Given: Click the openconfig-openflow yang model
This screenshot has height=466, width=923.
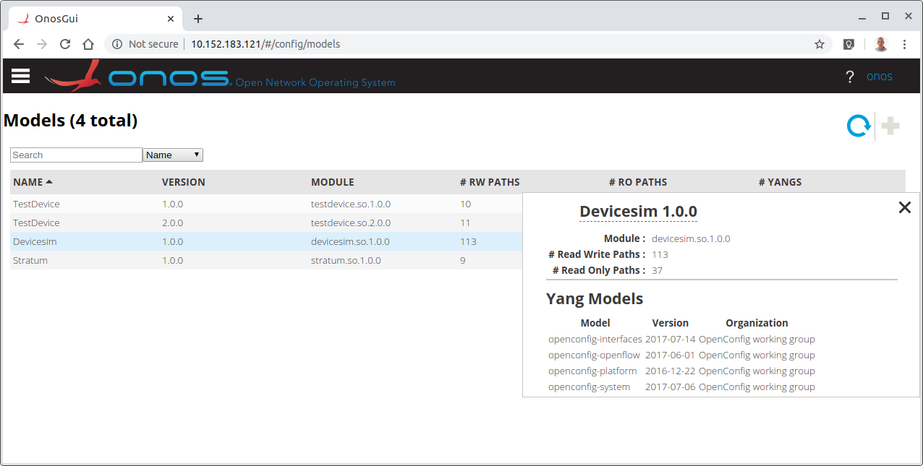Looking at the screenshot, I should click(594, 355).
